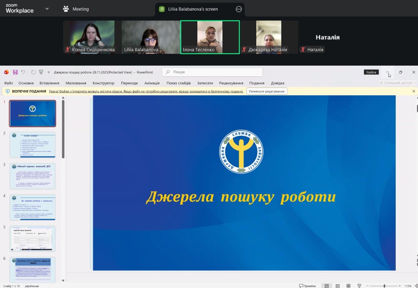
Task: Switch to the Конструктор tab
Action: point(103,83)
